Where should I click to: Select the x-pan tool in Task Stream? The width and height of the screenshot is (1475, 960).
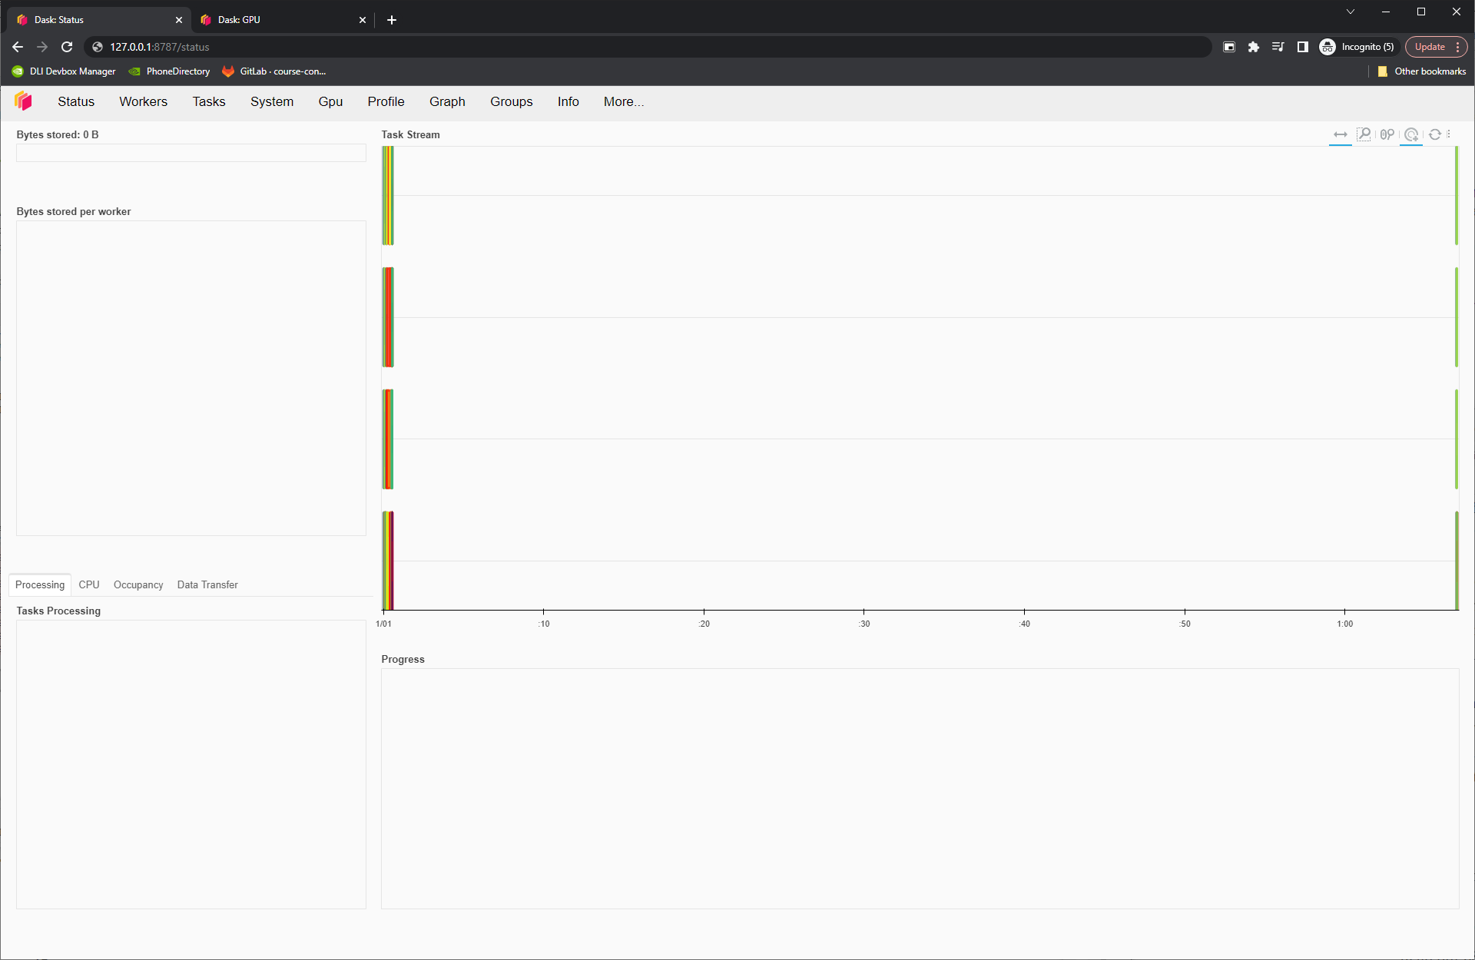click(1340, 134)
